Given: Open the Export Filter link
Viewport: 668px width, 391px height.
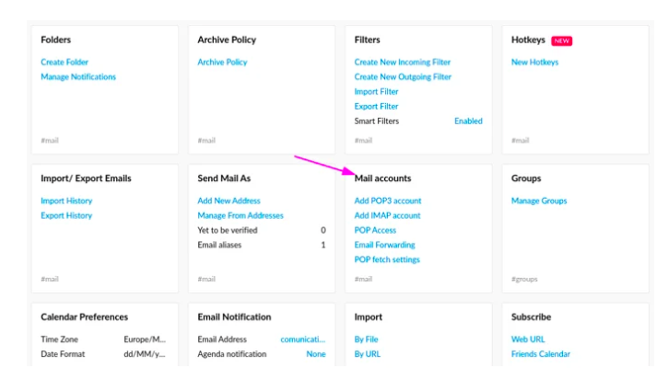Looking at the screenshot, I should [x=376, y=107].
